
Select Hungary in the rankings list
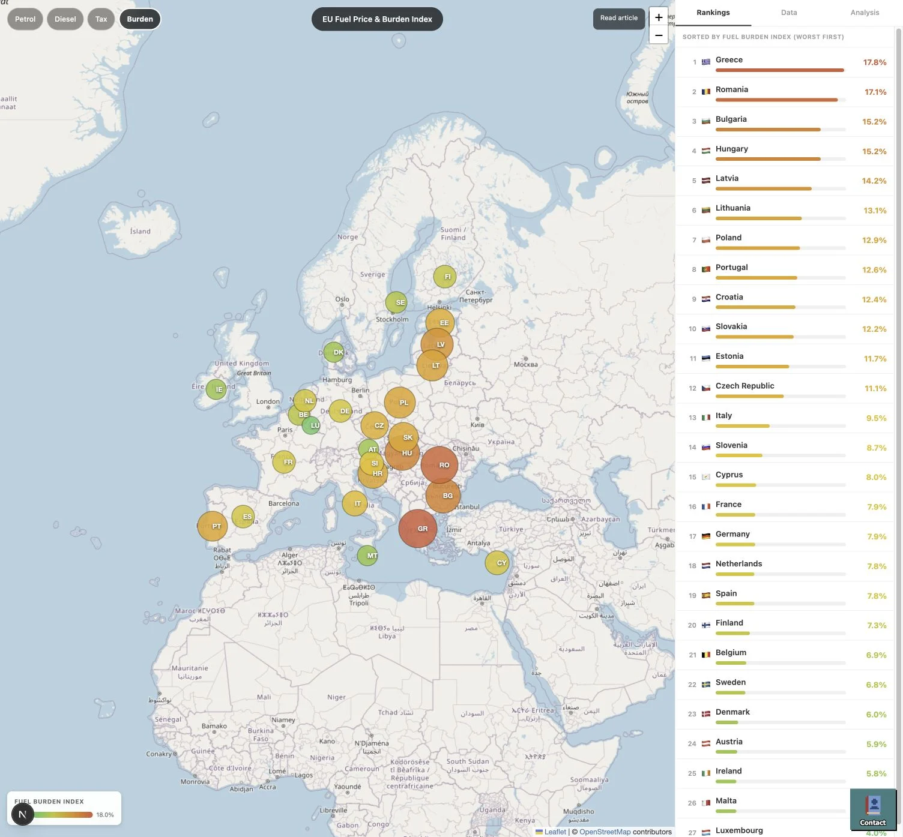[x=784, y=151]
